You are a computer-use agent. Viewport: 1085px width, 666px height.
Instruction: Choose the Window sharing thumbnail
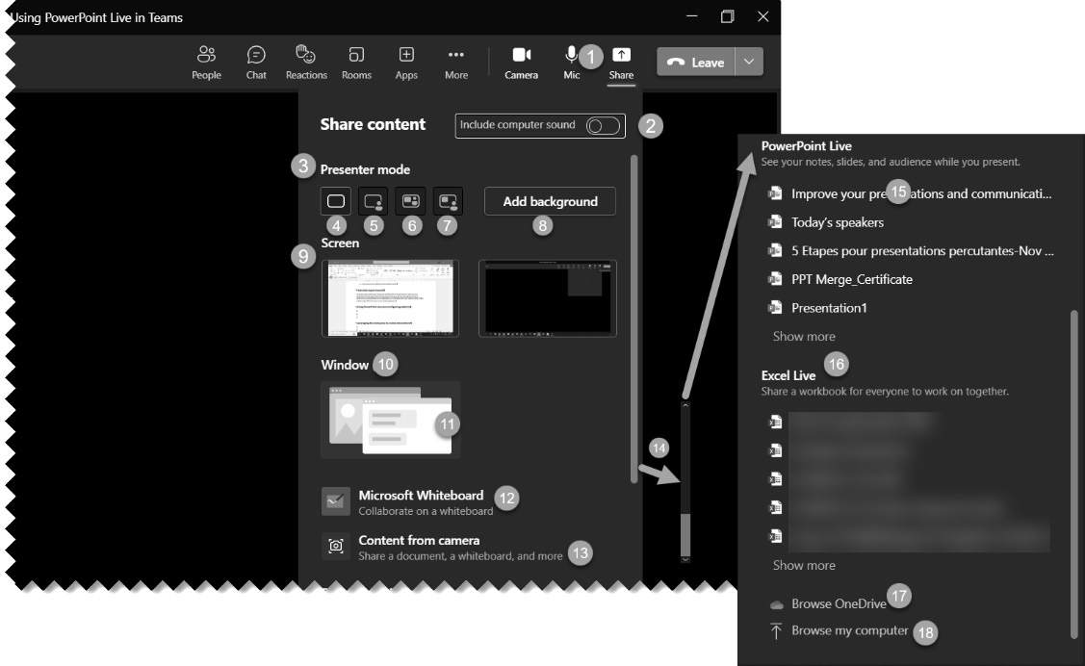390,420
